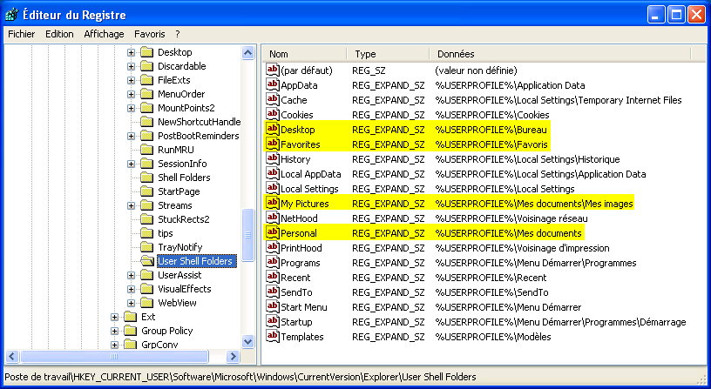Viewport: 711px width, 389px height.
Task: Click the tree horizontal scroll right arrow
Action: 233,357
